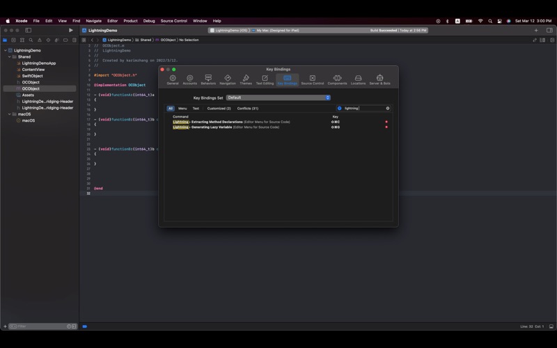Toggle the navigator sidebar in Xcode toolbar
Viewport: 557px width, 348px height.
click(x=28, y=30)
